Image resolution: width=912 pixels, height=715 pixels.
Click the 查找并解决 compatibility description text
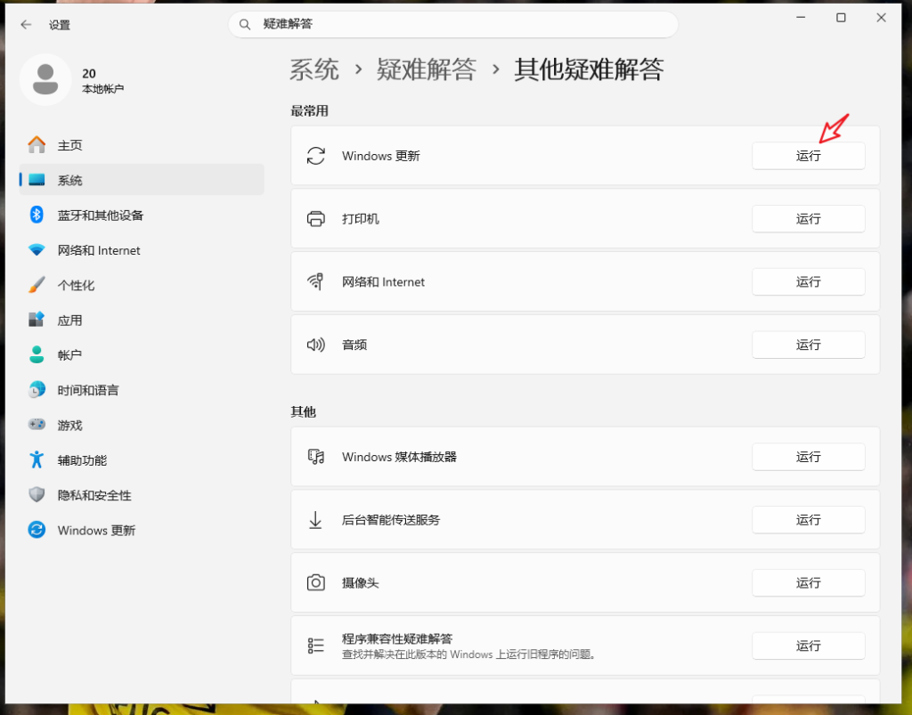tap(469, 654)
